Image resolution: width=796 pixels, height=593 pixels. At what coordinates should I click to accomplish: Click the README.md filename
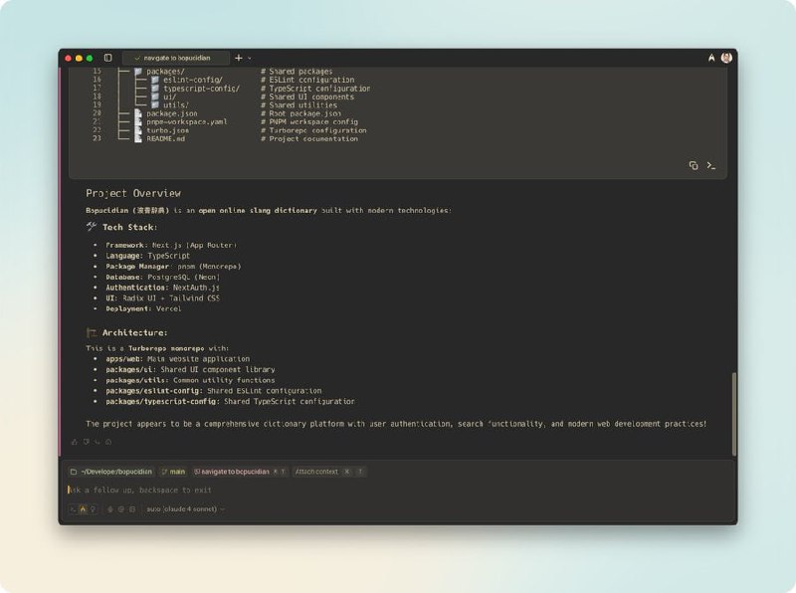click(x=165, y=138)
